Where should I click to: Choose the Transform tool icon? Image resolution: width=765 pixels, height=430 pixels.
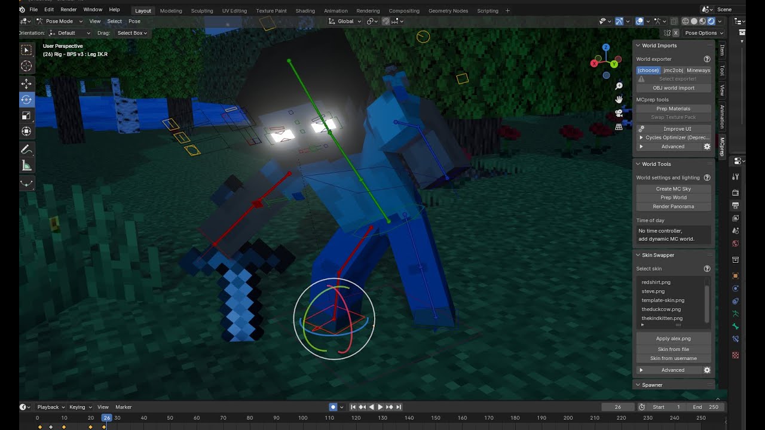(26, 131)
